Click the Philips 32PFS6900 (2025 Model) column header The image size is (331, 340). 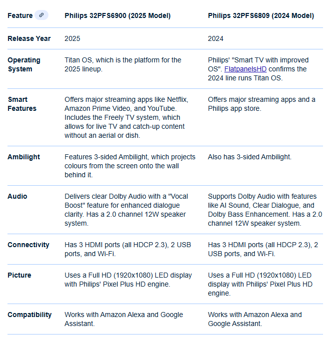pyautogui.click(x=117, y=15)
